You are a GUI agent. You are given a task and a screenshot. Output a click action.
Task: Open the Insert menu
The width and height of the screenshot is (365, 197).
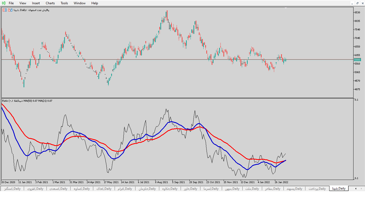[36, 3]
